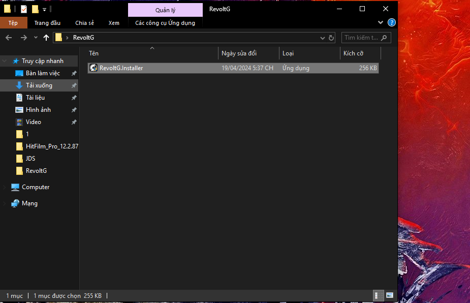
Task: Open Tải xuống in the sidebar
Action: [x=39, y=85]
